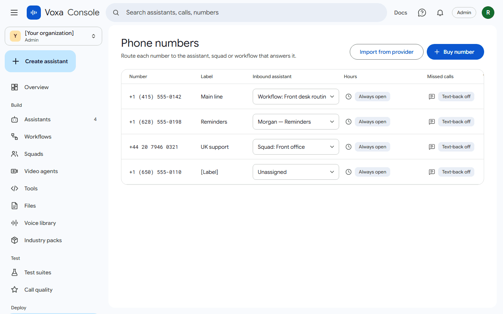503x314 pixels.
Task: Click the Workflows icon in sidebar
Action: (15, 137)
